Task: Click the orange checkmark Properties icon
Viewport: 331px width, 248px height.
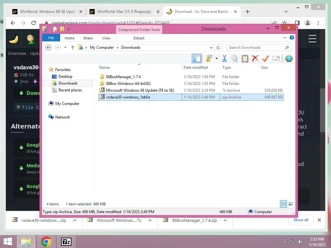Action: (265, 58)
